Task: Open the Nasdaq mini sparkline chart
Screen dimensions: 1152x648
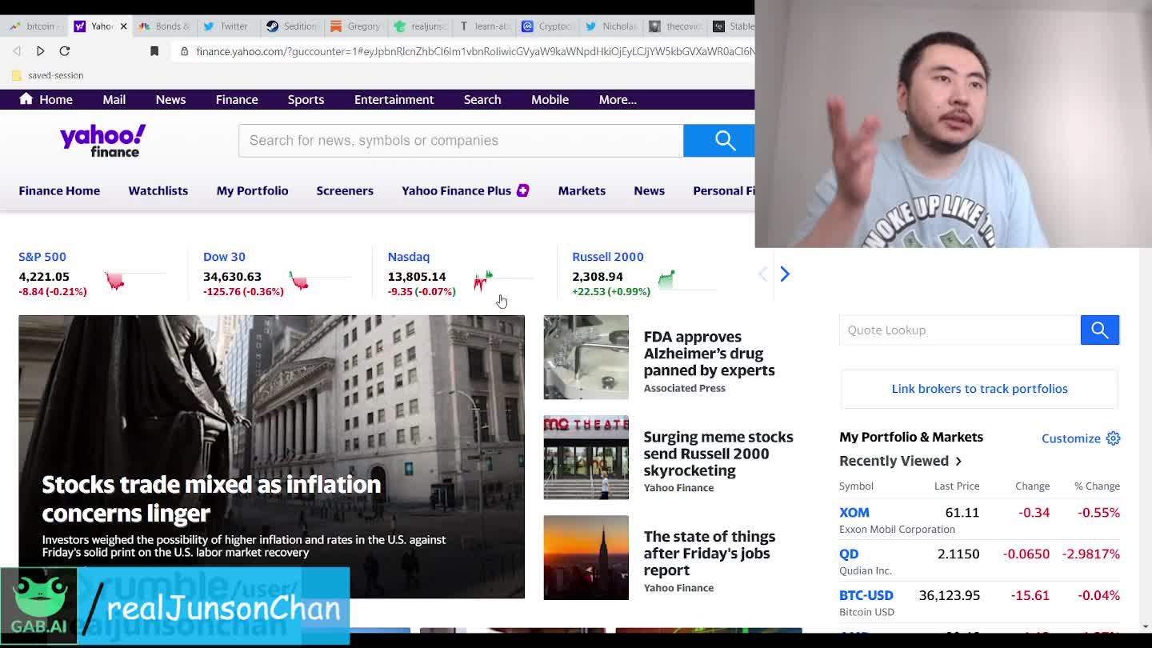Action: tap(503, 280)
